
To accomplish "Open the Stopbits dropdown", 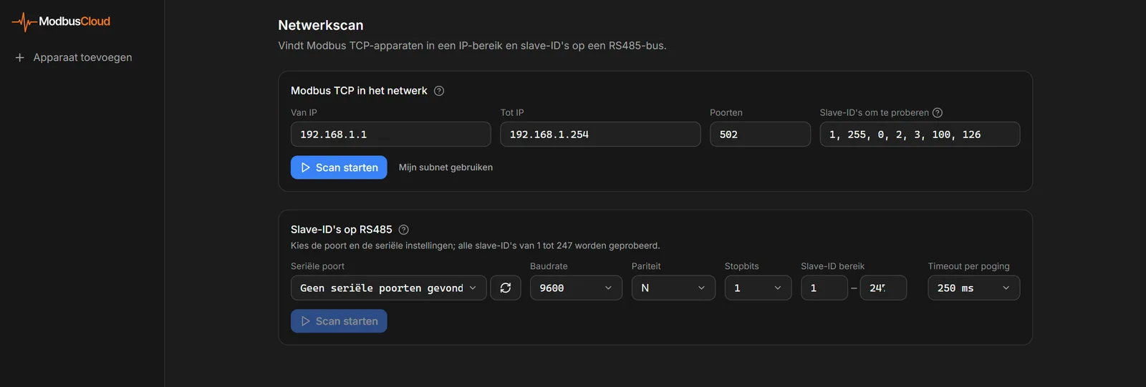I will [758, 288].
